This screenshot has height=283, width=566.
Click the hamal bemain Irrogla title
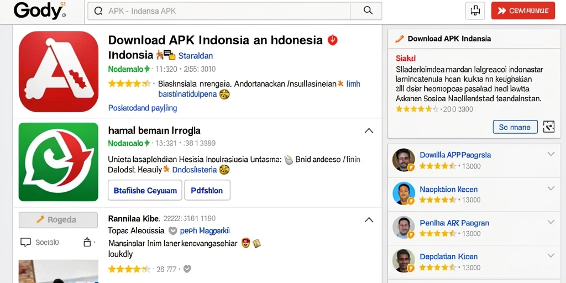coord(154,130)
